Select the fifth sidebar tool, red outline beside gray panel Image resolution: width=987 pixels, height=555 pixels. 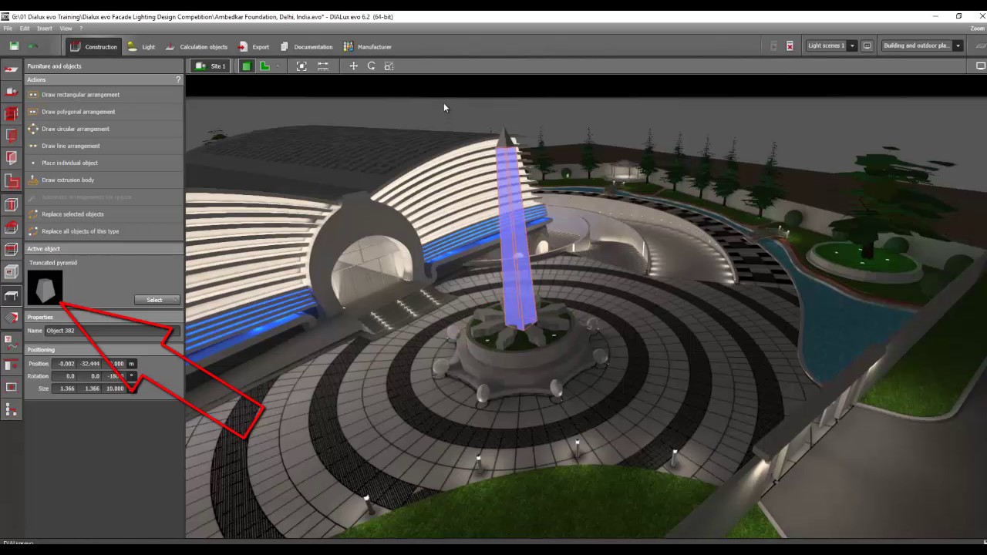pyautogui.click(x=12, y=159)
